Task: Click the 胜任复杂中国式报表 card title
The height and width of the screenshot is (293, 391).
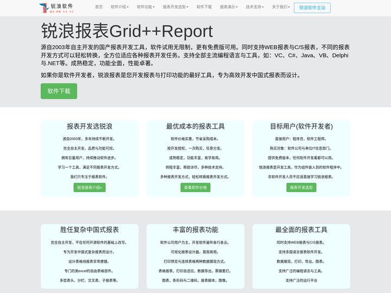Action: [90, 230]
